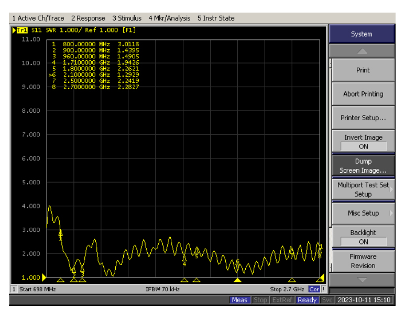Open the Response menu

pyautogui.click(x=88, y=18)
